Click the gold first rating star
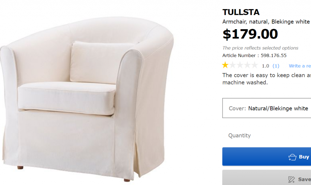 [x=225, y=65]
